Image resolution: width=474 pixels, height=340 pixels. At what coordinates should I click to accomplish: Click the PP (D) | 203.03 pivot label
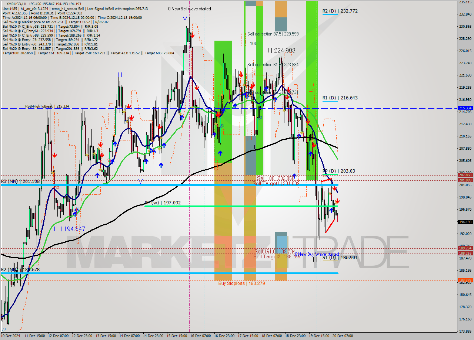[338, 171]
